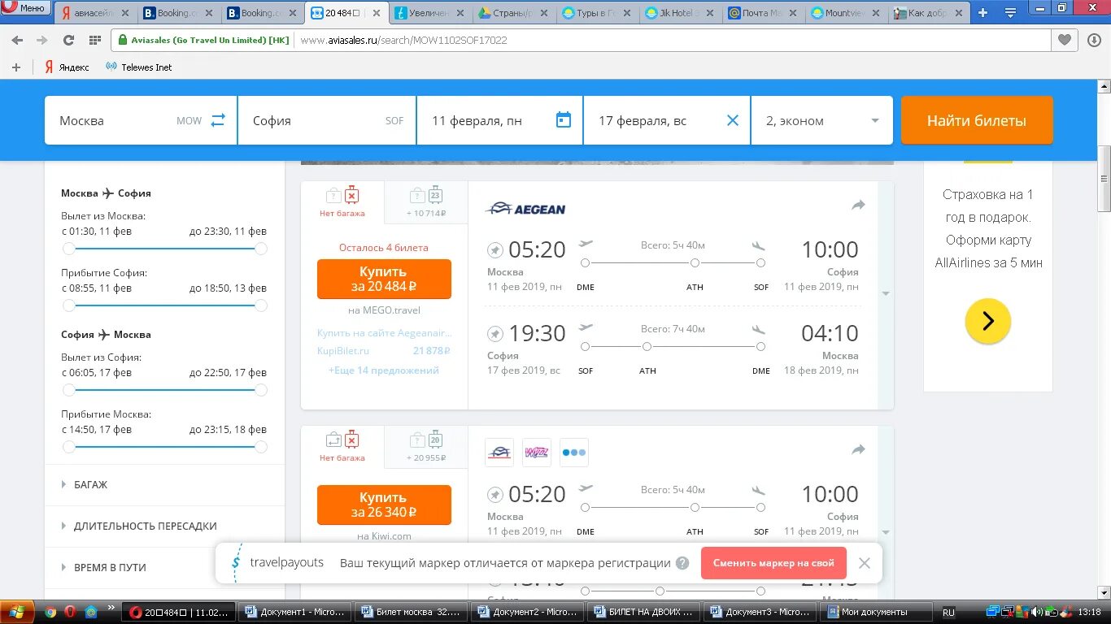The height and width of the screenshot is (624, 1111).
Task: Click Сменить маркер на свой button
Action: tap(773, 563)
